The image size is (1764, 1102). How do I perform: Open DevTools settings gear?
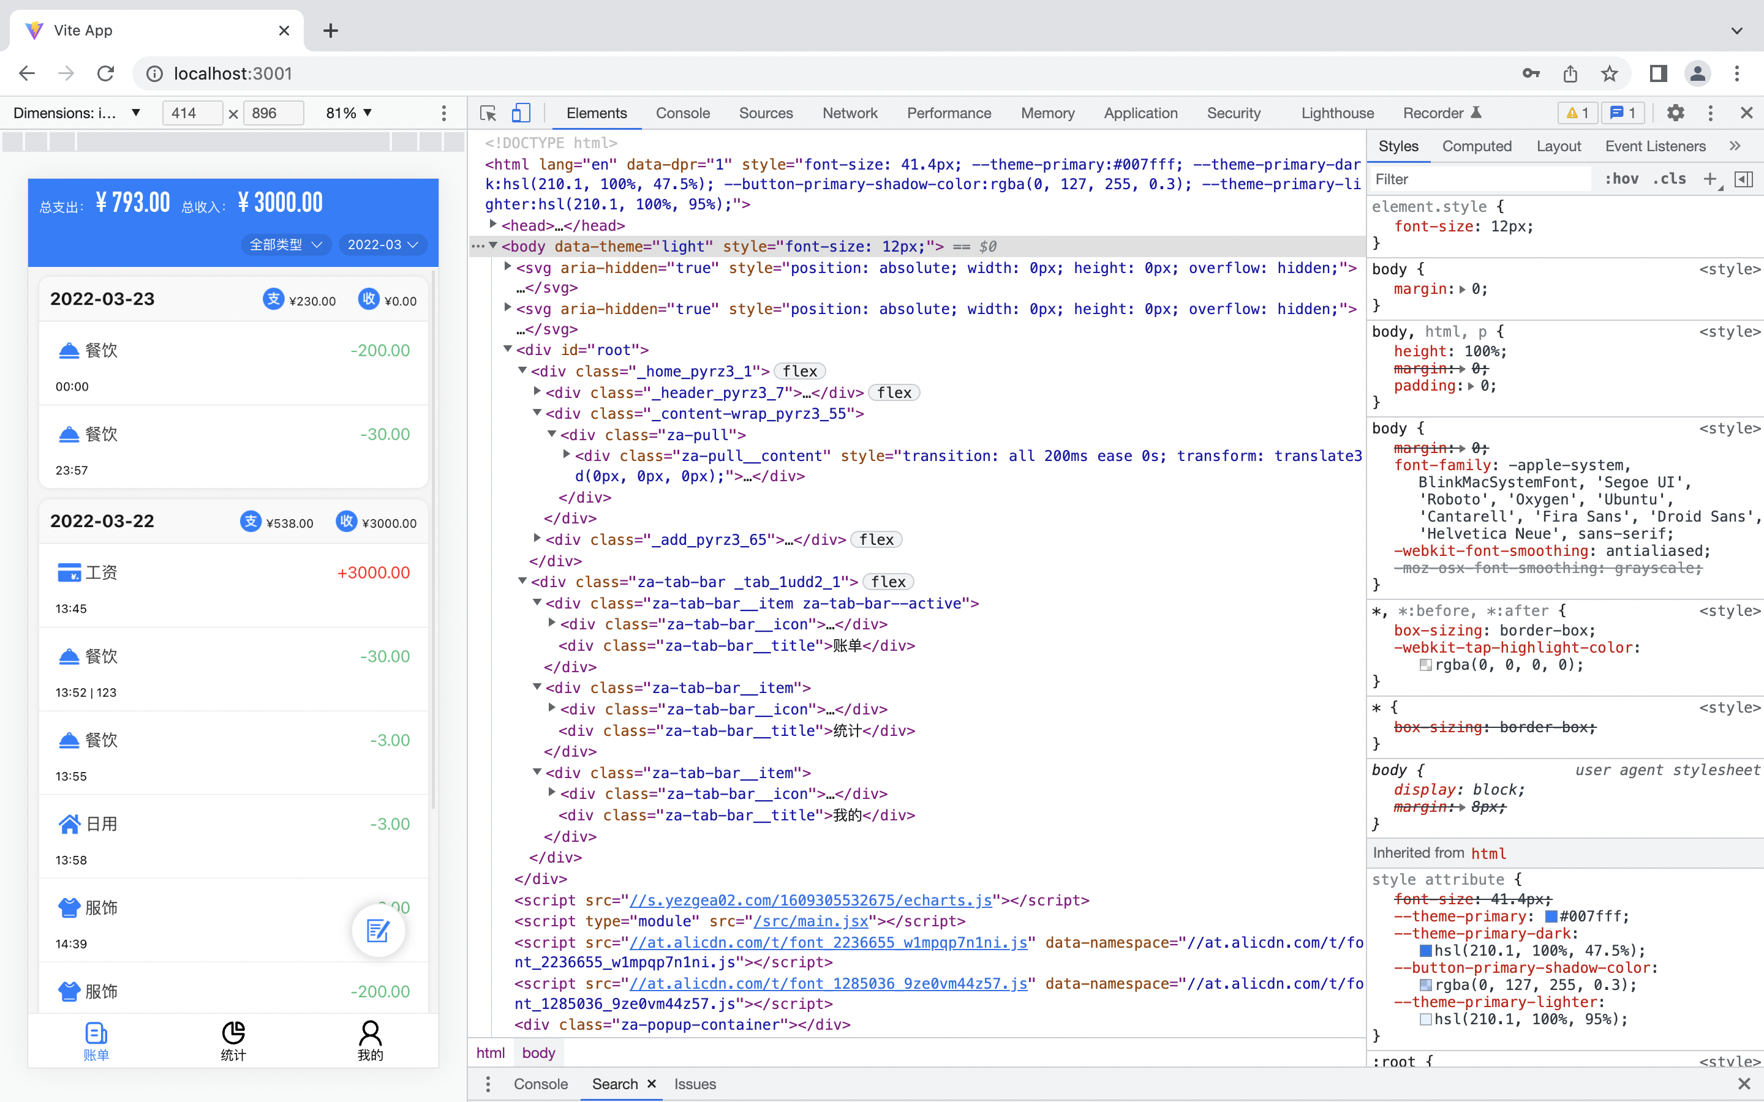pos(1675,113)
